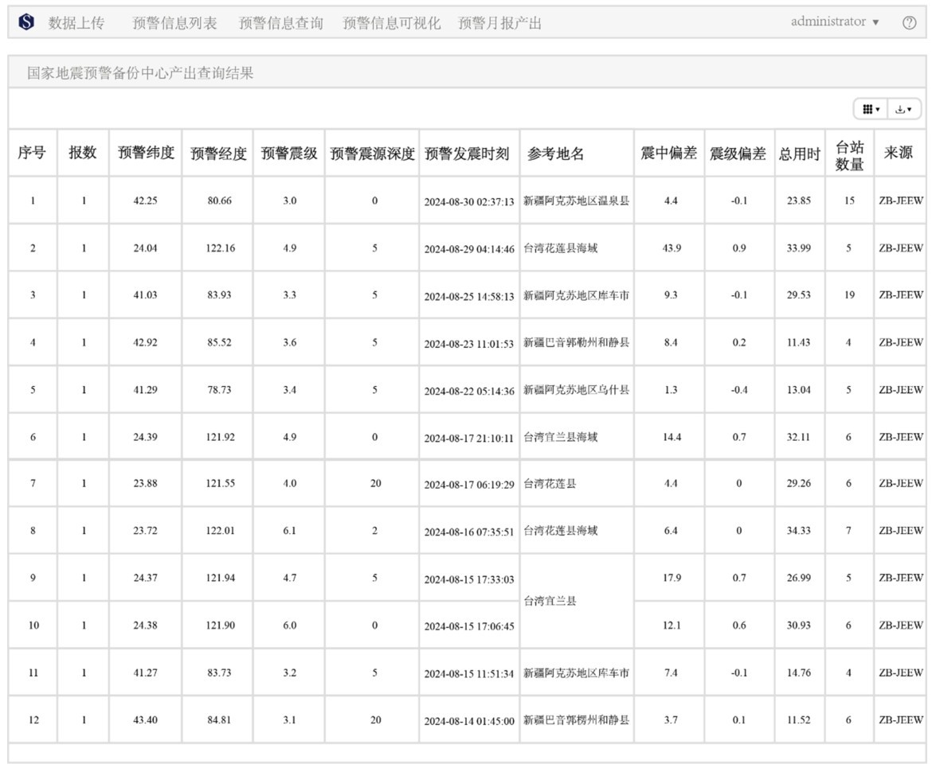Image resolution: width=936 pixels, height=768 pixels.
Task: Select row with 新疆阿克苏地区温泉县
Action: [576, 201]
